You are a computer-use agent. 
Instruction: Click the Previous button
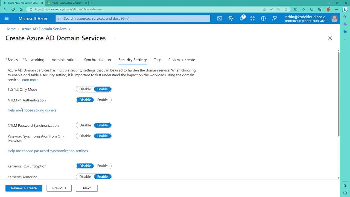coord(59,188)
